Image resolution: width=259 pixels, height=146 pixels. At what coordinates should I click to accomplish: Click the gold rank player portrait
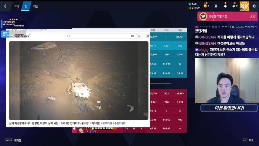point(244,6)
